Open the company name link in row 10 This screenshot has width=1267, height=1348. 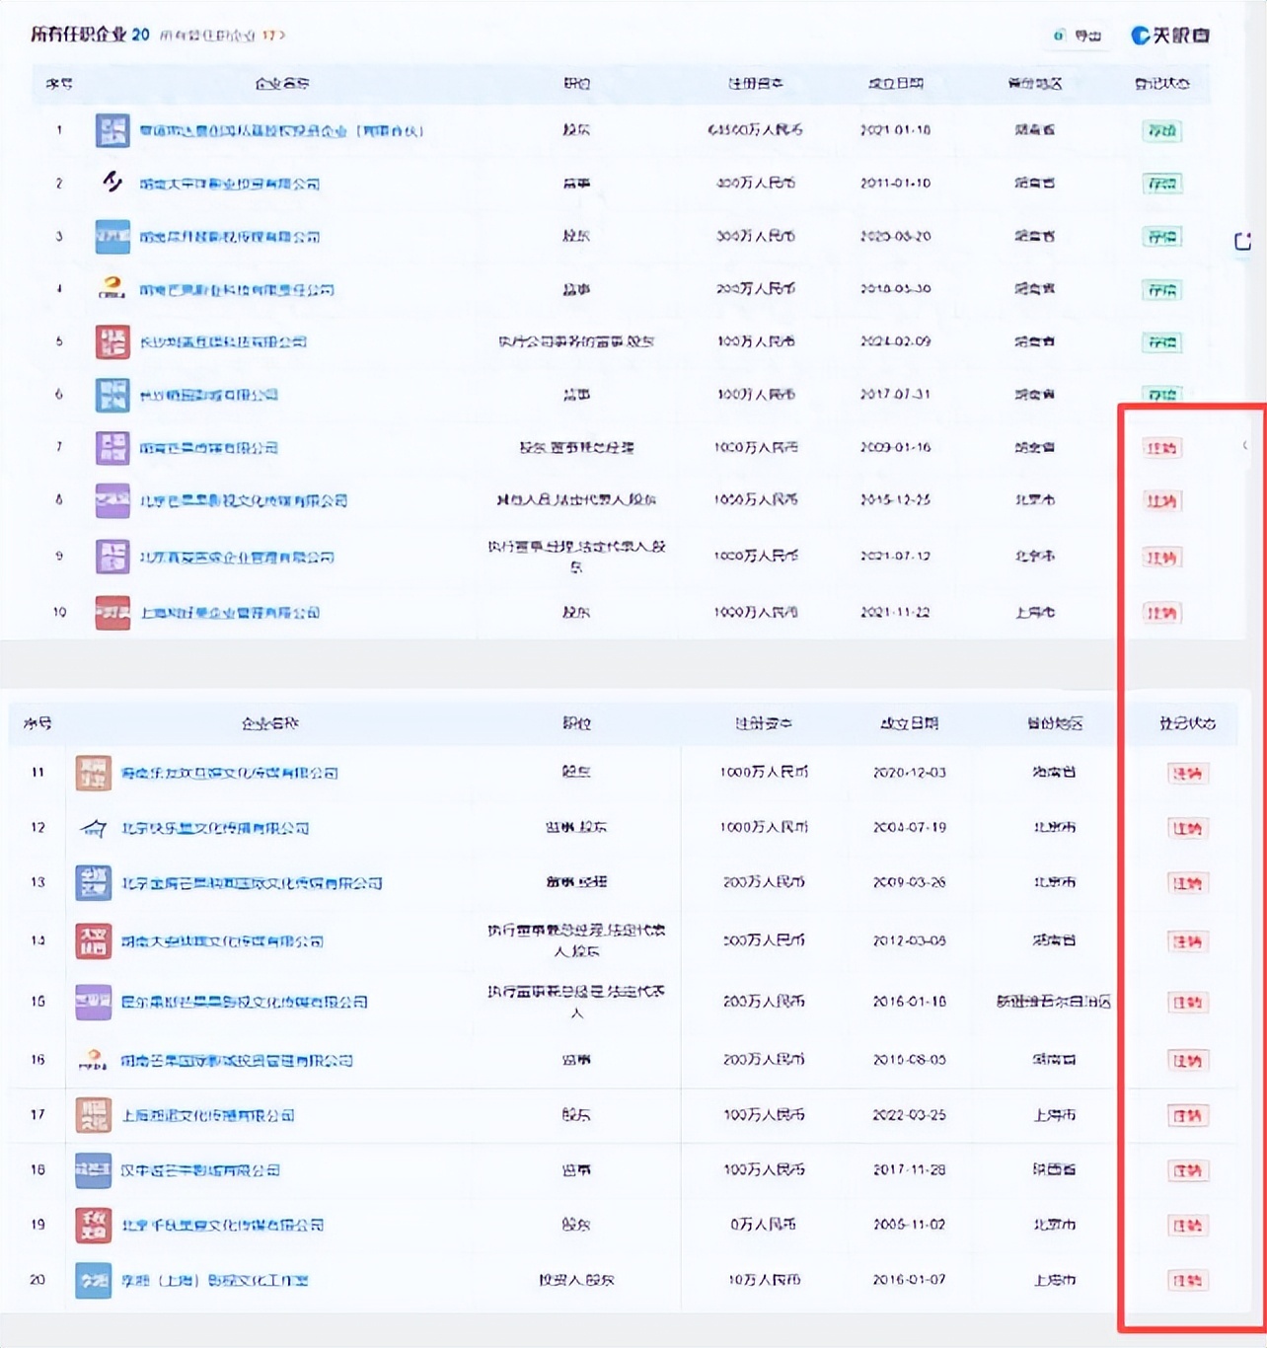[230, 613]
